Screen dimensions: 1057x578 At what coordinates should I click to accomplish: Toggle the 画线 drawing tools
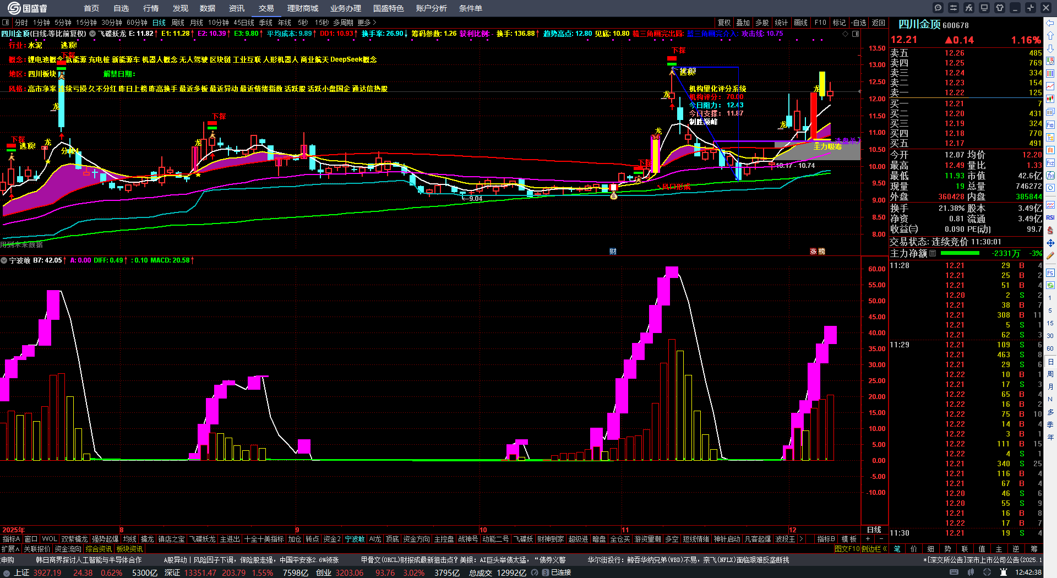[801, 23]
